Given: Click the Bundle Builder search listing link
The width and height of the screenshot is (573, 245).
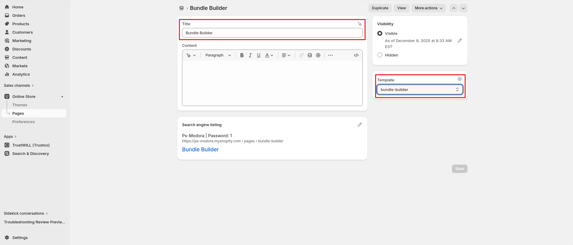Looking at the screenshot, I should (x=200, y=150).
